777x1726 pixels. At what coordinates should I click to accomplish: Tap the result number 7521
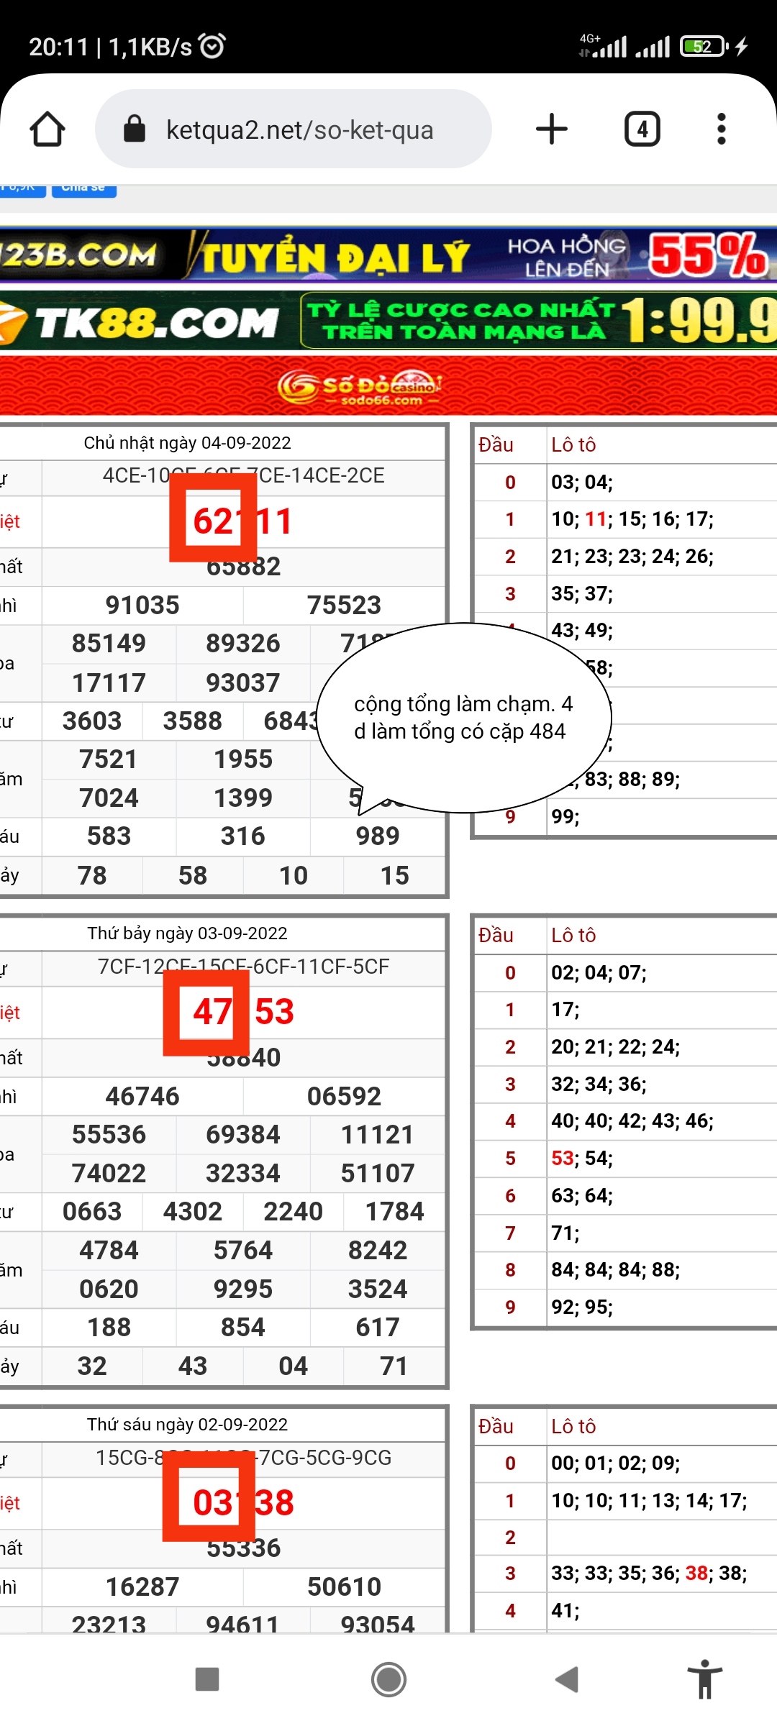coord(109,759)
